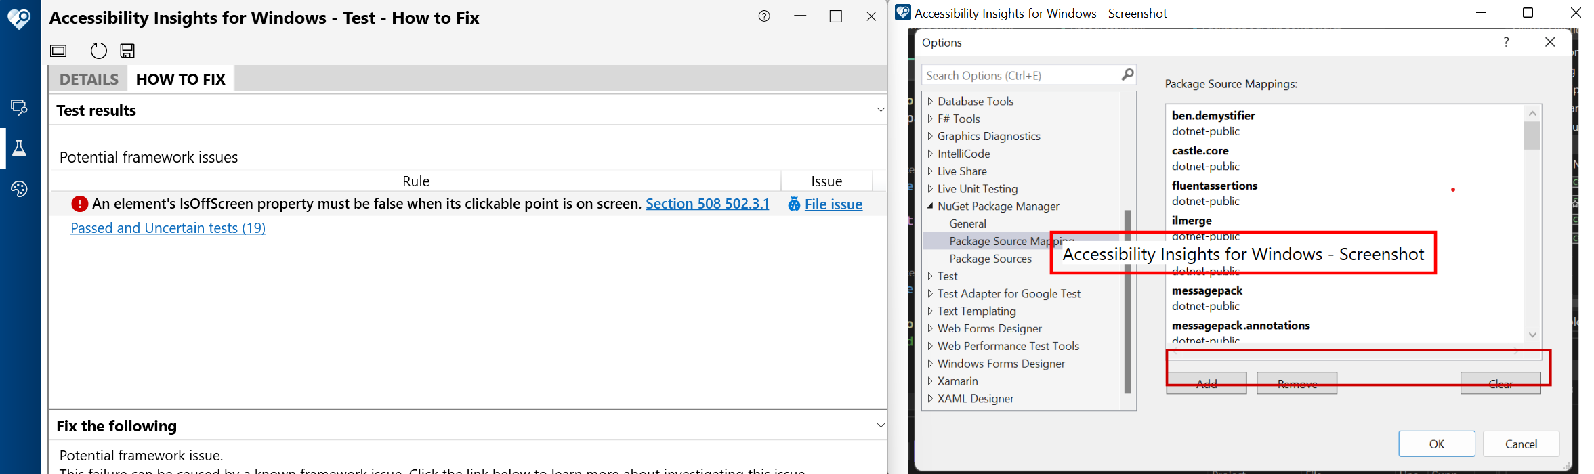Viewport: 1594px width, 474px height.
Task: Click the File issue link
Action: (833, 204)
